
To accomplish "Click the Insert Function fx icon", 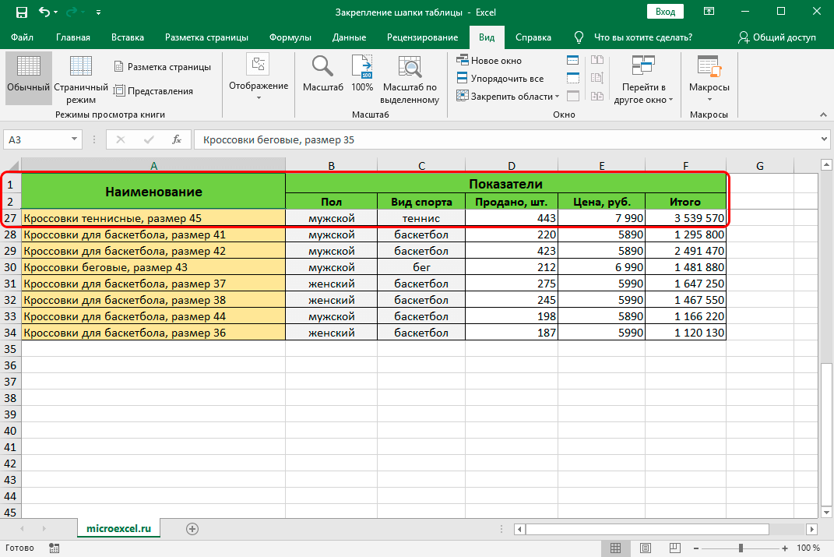I will pos(177,139).
